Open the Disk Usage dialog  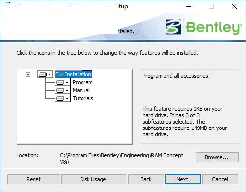[93, 179]
